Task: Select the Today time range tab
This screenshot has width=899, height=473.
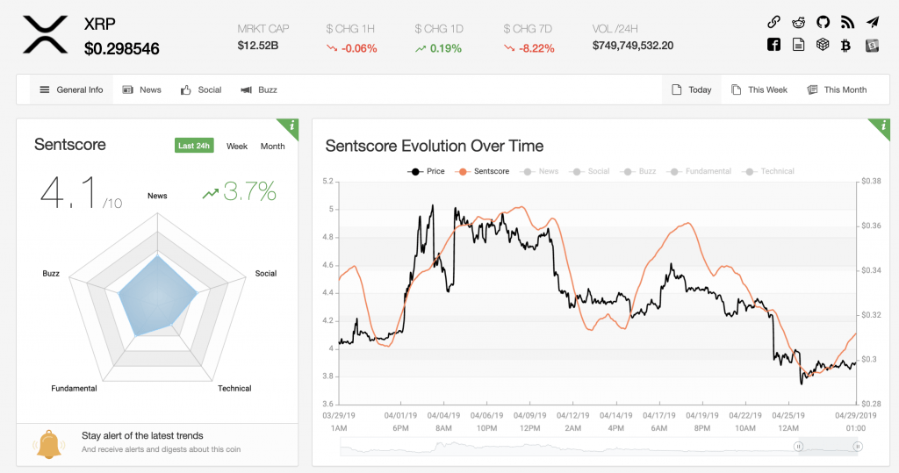Action: (692, 90)
